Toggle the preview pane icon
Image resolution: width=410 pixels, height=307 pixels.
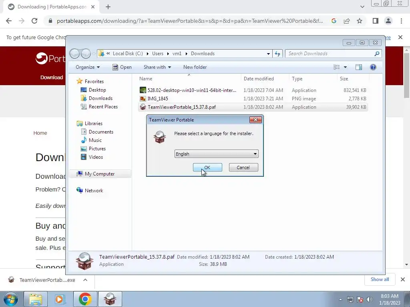tap(359, 67)
